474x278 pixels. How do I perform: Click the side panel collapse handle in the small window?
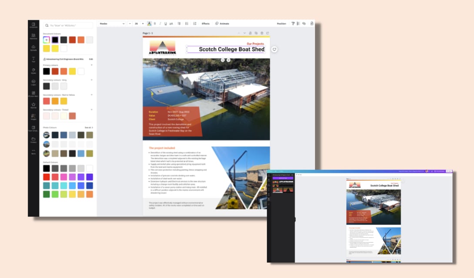[295, 219]
